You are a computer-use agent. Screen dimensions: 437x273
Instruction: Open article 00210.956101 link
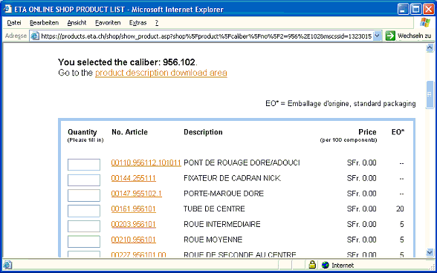(x=134, y=240)
